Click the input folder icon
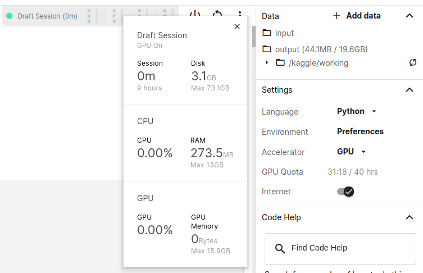Image resolution: width=423 pixels, height=273 pixels. click(x=267, y=33)
